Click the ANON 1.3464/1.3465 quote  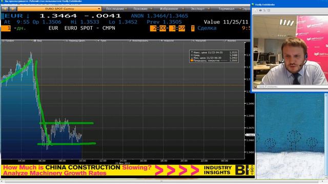click(x=159, y=16)
